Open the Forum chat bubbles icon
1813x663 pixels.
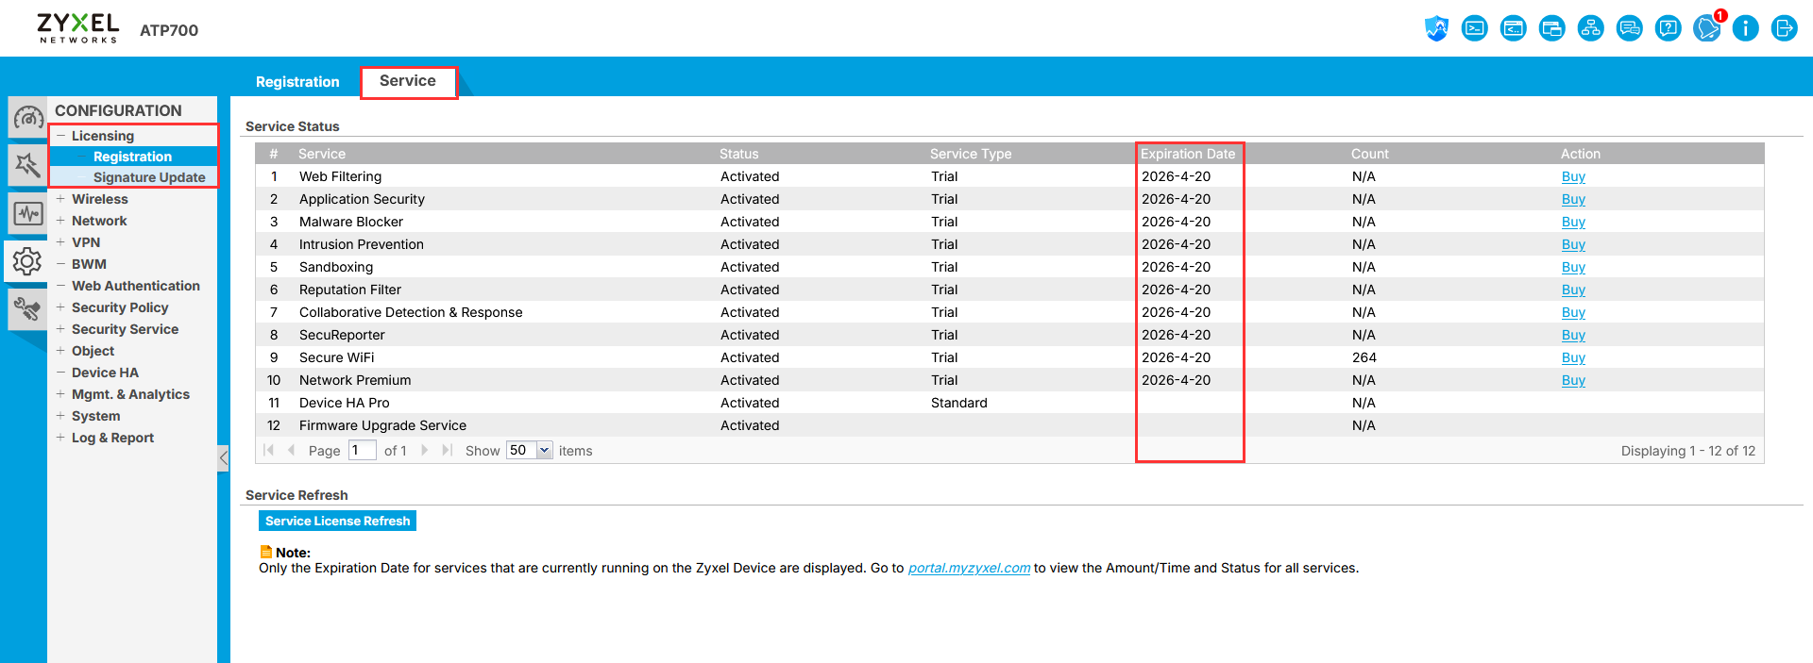tap(1630, 28)
